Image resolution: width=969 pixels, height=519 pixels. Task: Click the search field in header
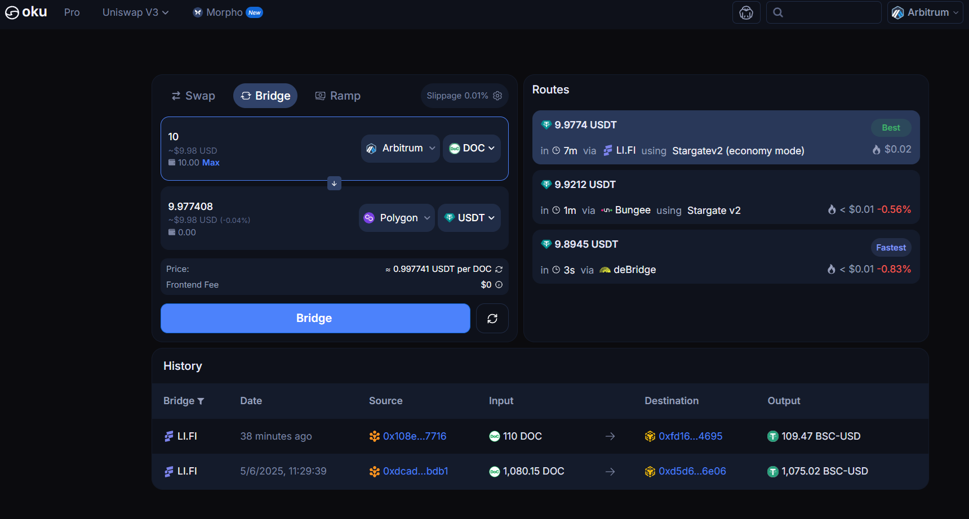point(830,12)
